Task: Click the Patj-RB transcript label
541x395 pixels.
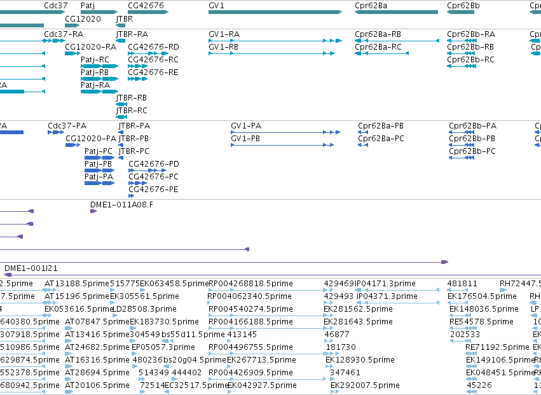Action: (95, 72)
